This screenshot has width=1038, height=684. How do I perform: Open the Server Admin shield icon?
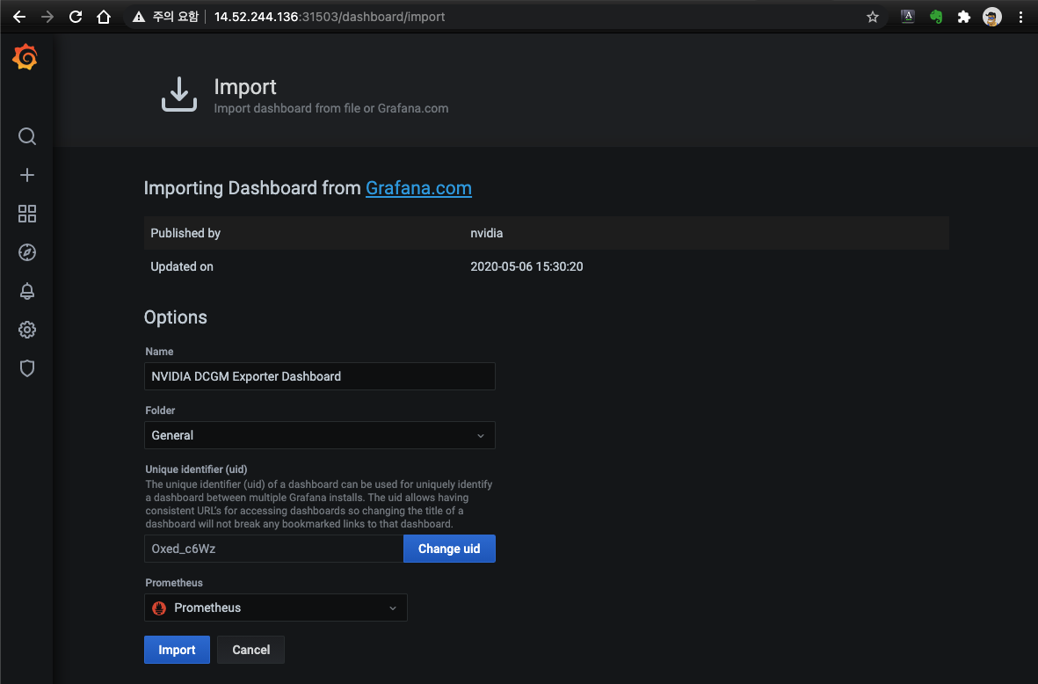(x=27, y=368)
